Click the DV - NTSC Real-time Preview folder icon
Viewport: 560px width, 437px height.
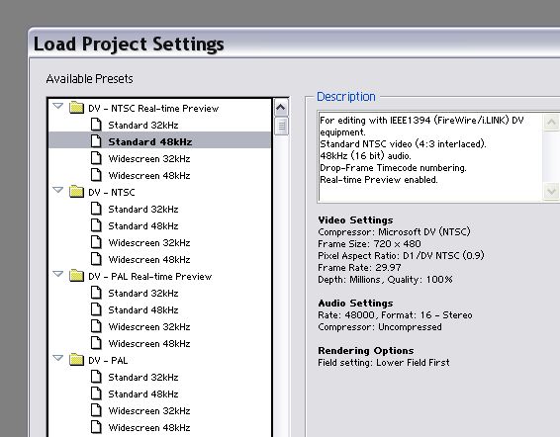(x=76, y=108)
